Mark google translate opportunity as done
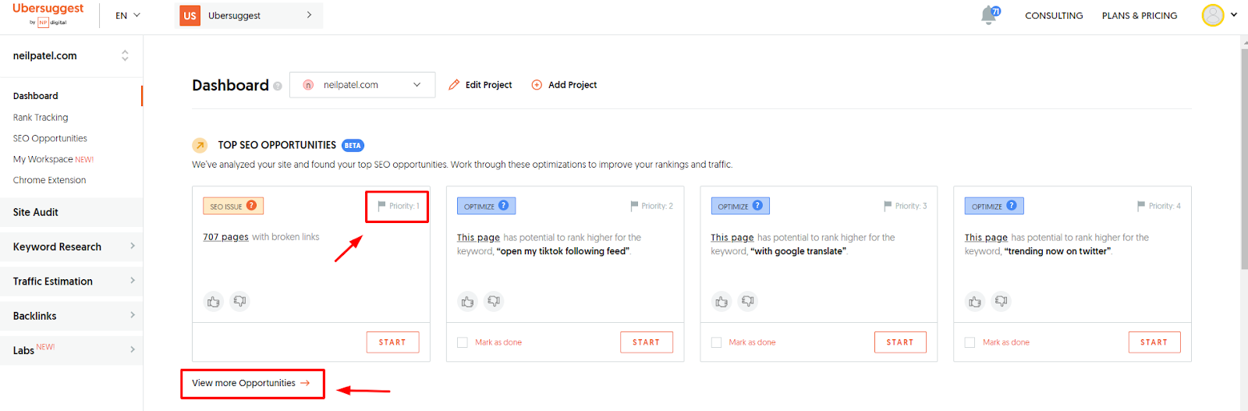1248x411 pixels. (x=716, y=342)
